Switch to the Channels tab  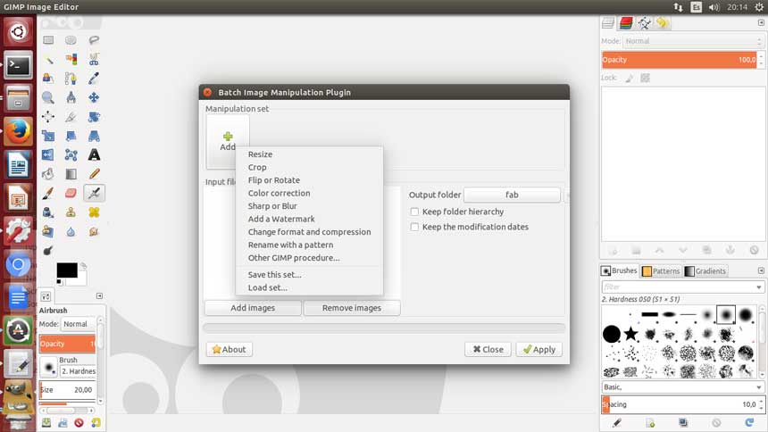point(626,23)
